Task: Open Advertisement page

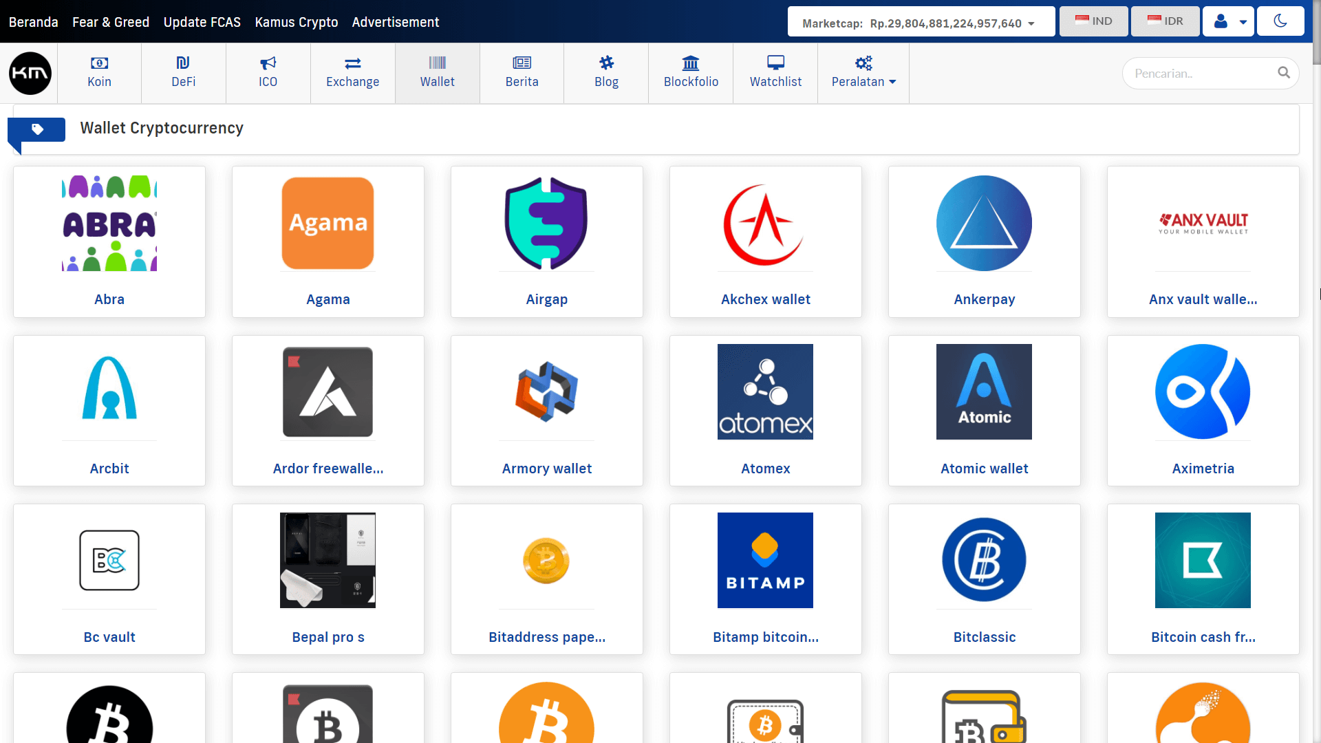Action: tap(396, 22)
